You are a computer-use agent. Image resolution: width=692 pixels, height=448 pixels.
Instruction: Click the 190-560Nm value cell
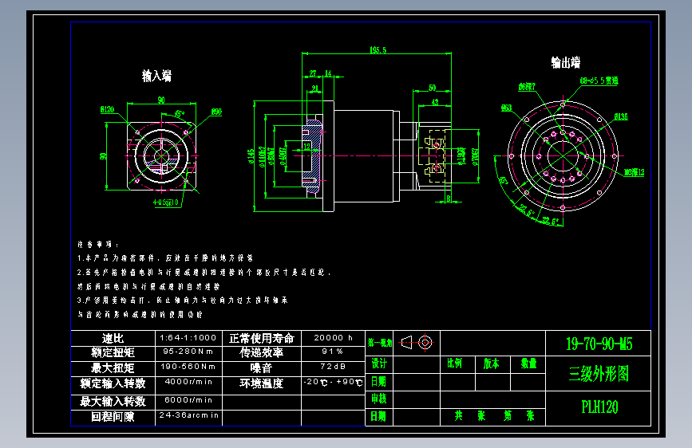coord(188,367)
